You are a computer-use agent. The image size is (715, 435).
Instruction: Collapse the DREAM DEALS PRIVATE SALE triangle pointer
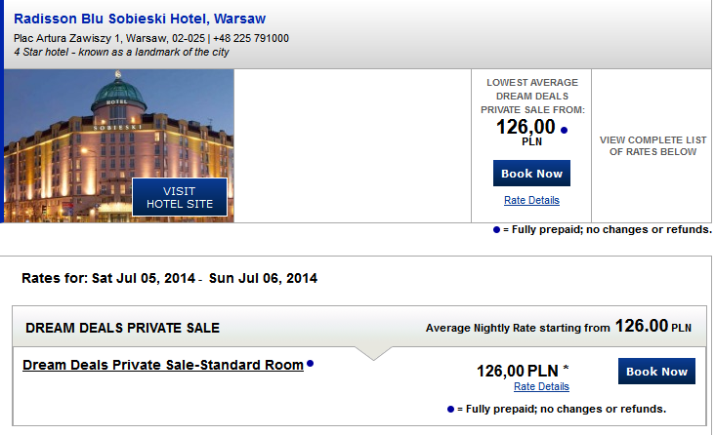[x=373, y=353]
